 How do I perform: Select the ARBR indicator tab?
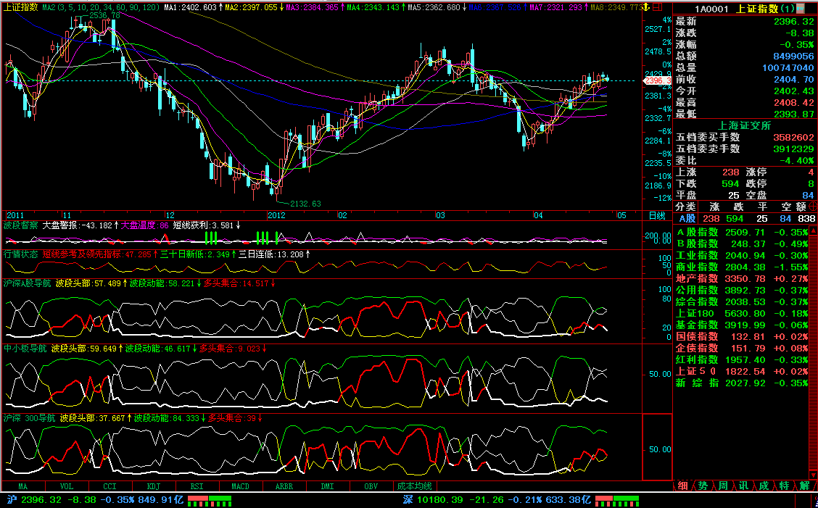tap(284, 486)
